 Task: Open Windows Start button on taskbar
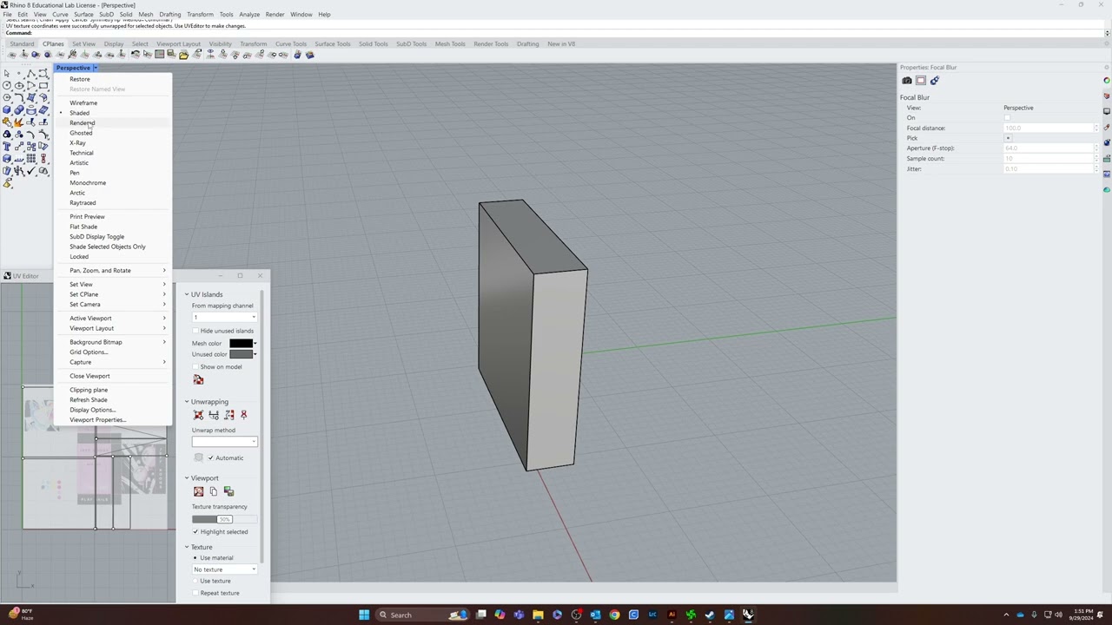[x=364, y=615]
